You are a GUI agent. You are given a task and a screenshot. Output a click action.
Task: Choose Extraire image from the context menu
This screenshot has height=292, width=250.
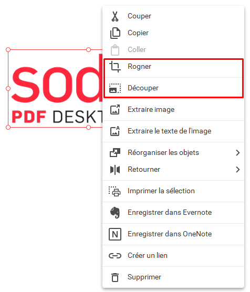173,109
